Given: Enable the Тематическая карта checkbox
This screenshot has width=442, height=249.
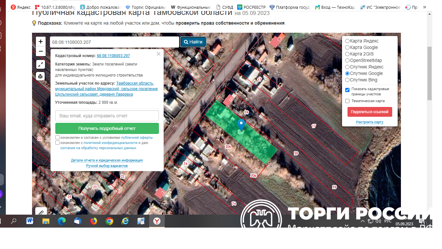Looking at the screenshot, I should tap(348, 101).
